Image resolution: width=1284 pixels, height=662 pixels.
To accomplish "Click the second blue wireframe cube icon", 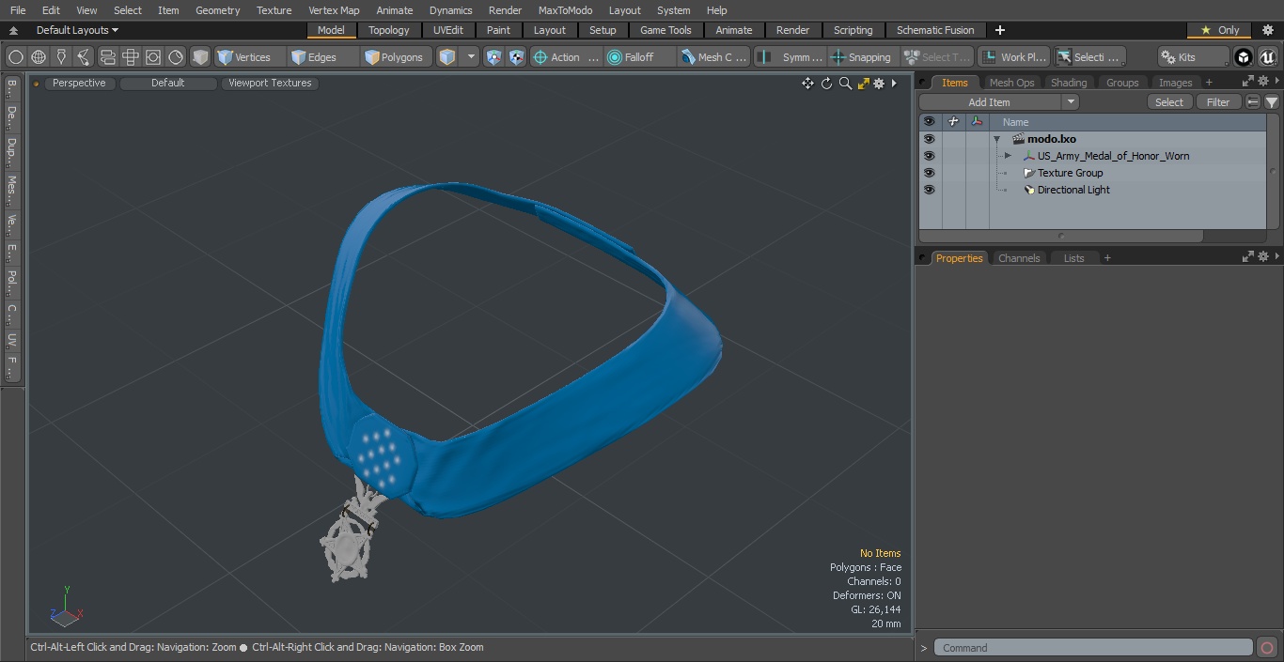I will (516, 57).
